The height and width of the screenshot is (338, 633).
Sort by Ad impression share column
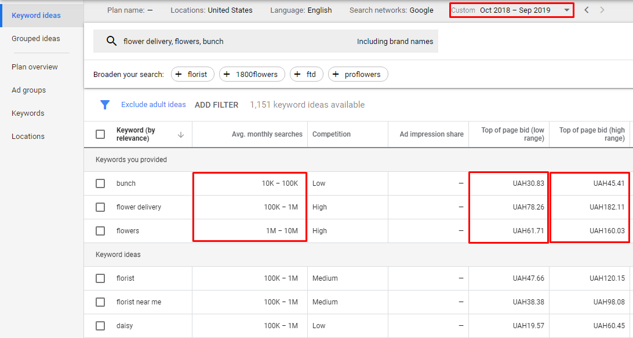[431, 134]
